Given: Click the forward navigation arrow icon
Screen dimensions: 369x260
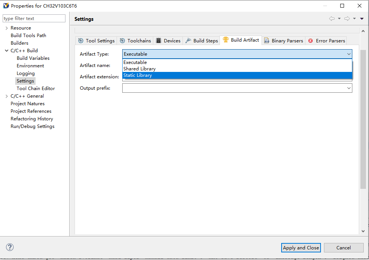Looking at the screenshot, I should (x=347, y=19).
